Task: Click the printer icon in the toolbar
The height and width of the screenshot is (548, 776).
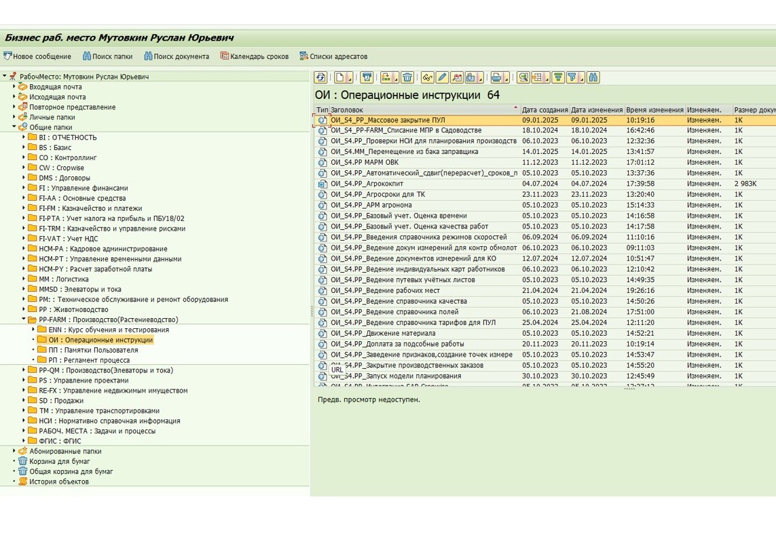Action: (496, 77)
